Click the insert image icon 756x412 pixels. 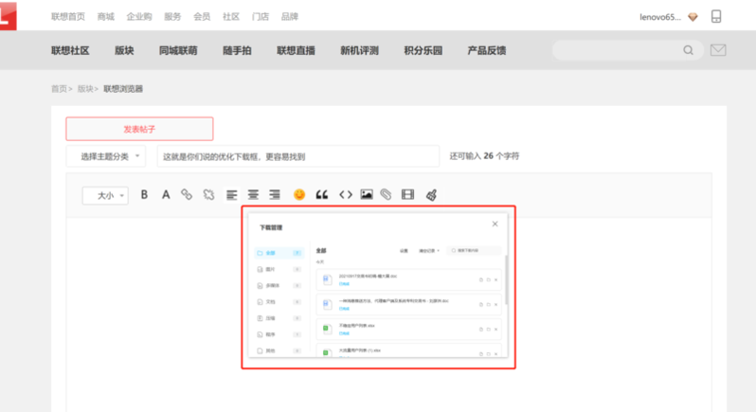[x=367, y=195]
